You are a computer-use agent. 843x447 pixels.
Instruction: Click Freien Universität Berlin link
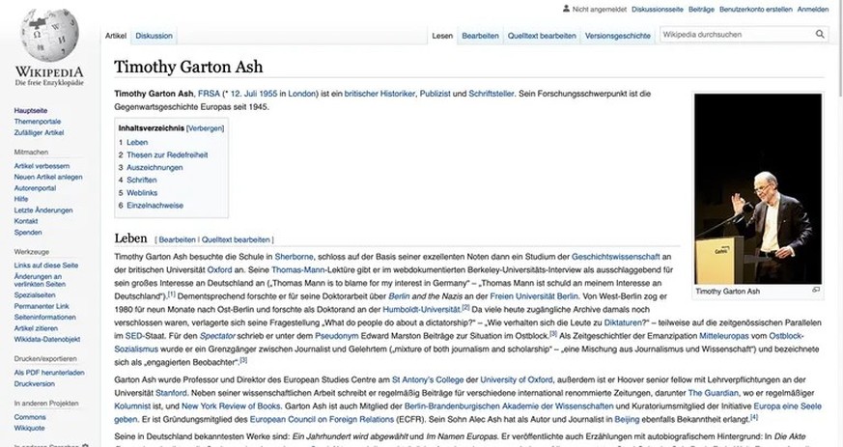[534, 296]
